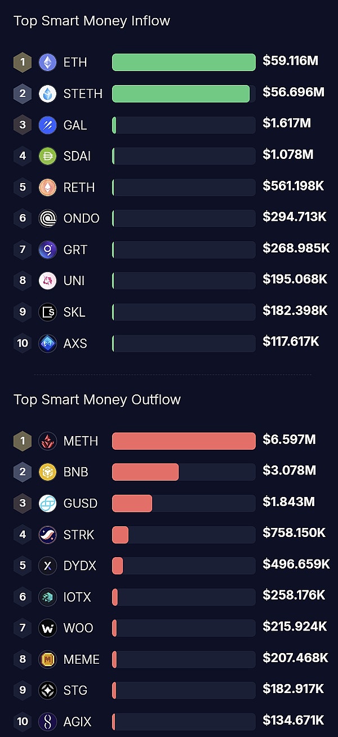Click the METH outflow token icon

[x=48, y=441]
